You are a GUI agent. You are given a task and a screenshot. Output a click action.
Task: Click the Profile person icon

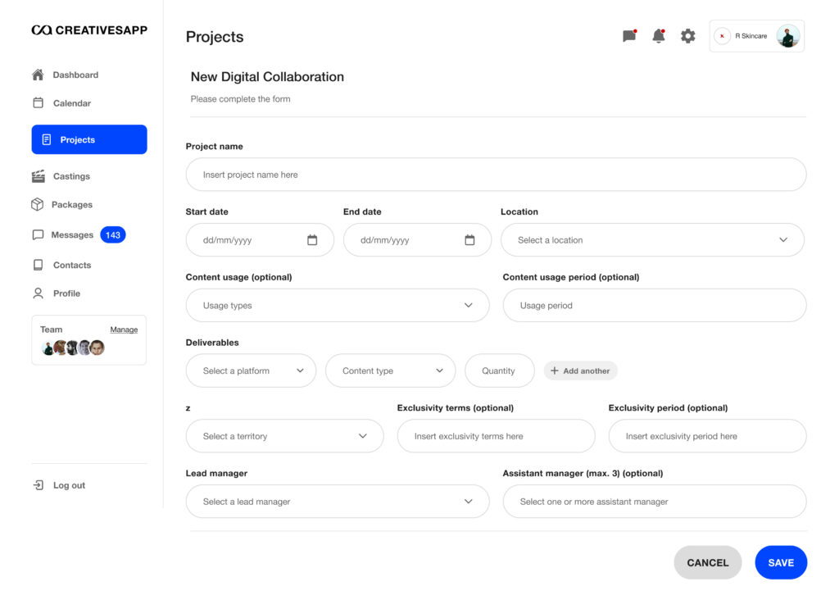(x=38, y=293)
